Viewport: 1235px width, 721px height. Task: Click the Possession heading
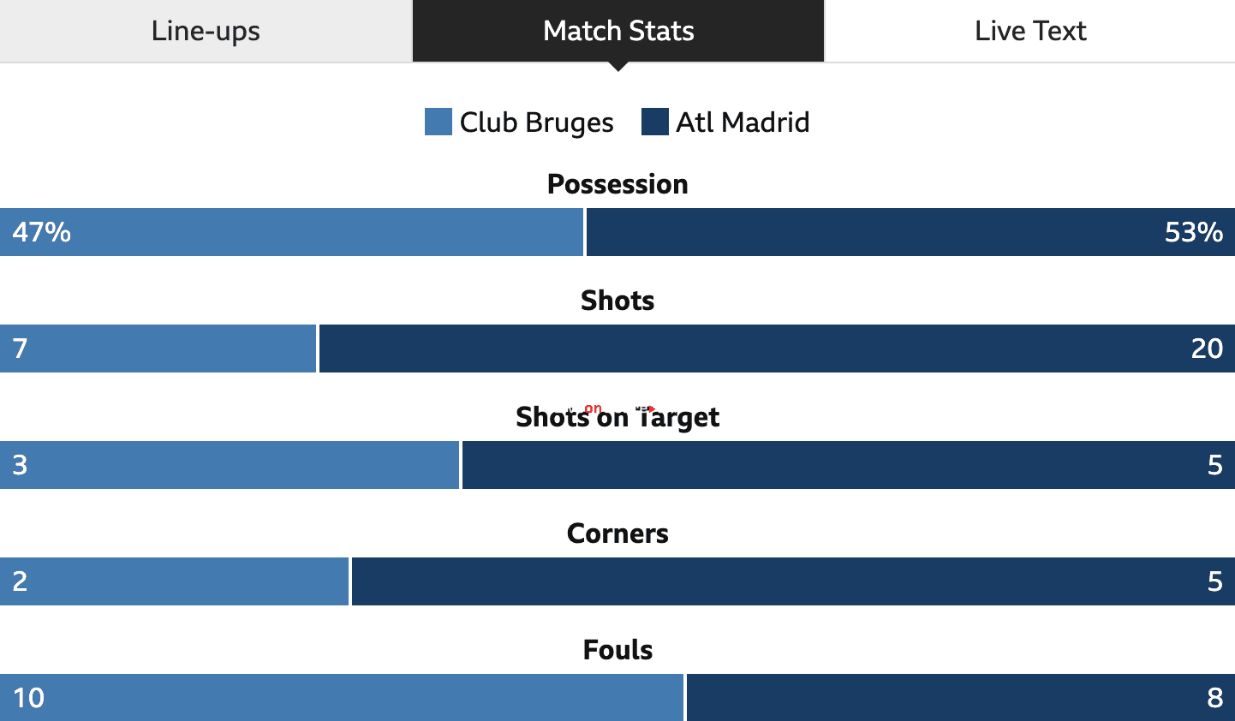point(617,184)
